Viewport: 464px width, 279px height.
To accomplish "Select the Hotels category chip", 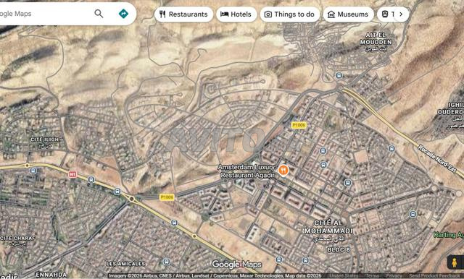I will (236, 14).
